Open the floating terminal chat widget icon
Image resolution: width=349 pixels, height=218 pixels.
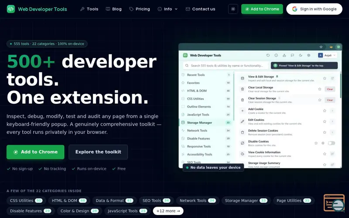pyautogui.click(x=334, y=203)
